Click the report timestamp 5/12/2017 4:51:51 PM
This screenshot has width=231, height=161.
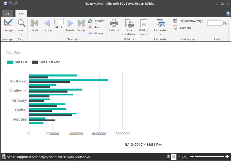(x=143, y=145)
